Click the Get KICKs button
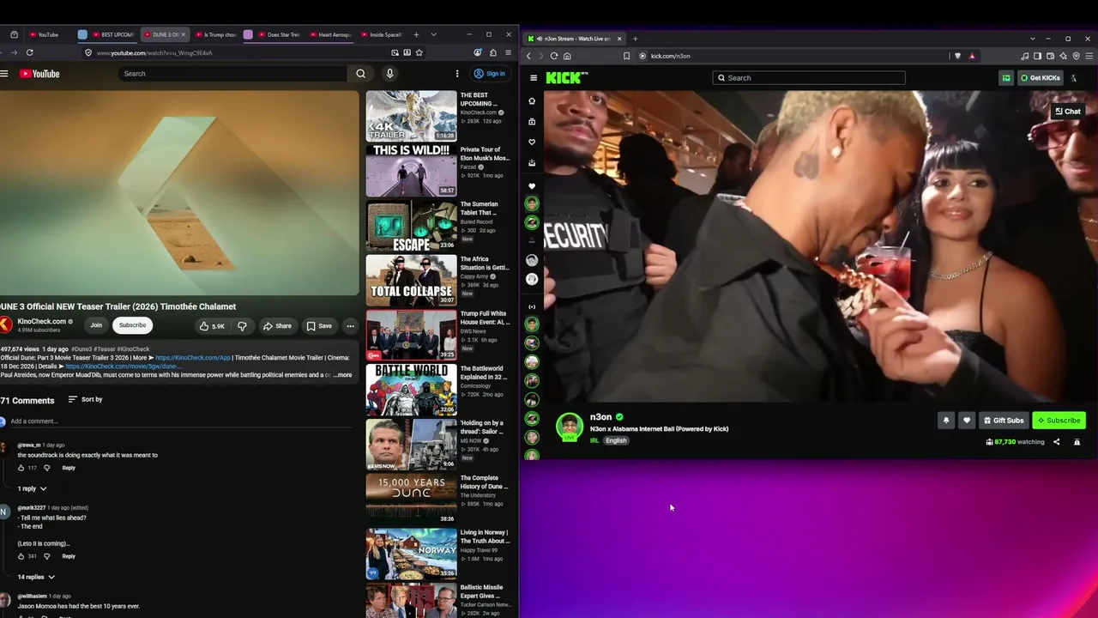The image size is (1098, 618). click(x=1041, y=78)
